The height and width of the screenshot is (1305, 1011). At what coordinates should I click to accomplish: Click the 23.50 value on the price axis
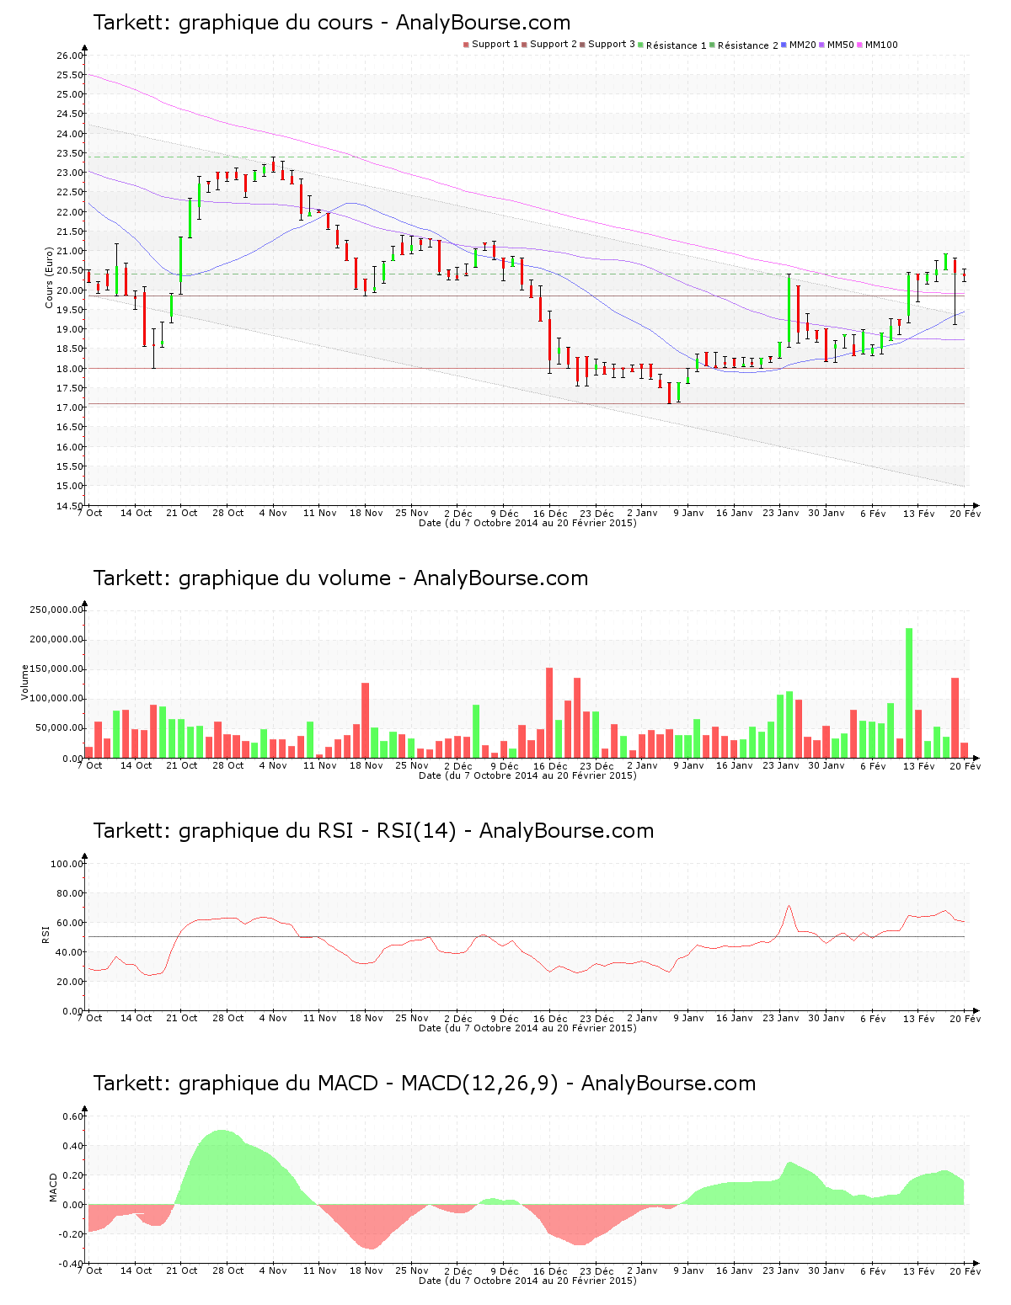(x=70, y=153)
